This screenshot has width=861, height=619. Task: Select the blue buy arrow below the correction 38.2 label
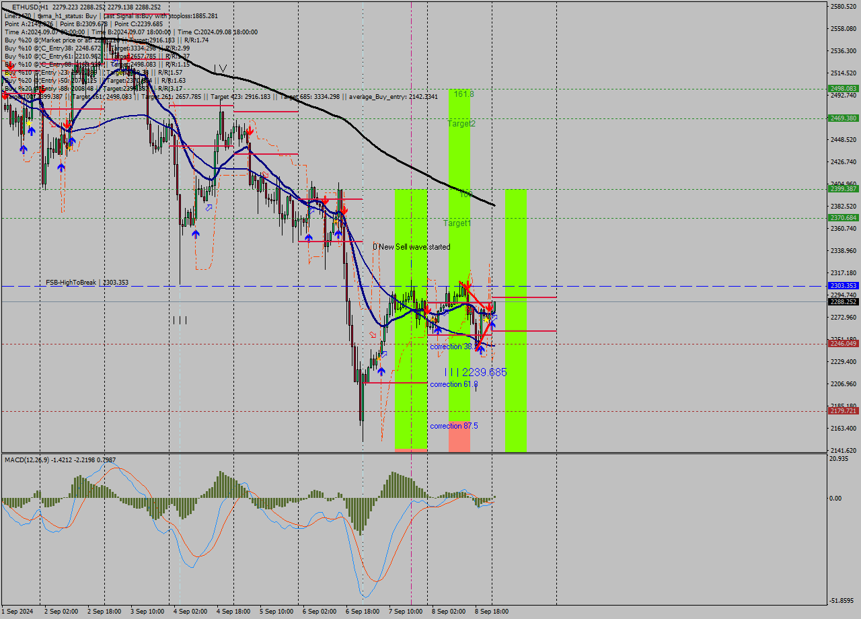481,349
